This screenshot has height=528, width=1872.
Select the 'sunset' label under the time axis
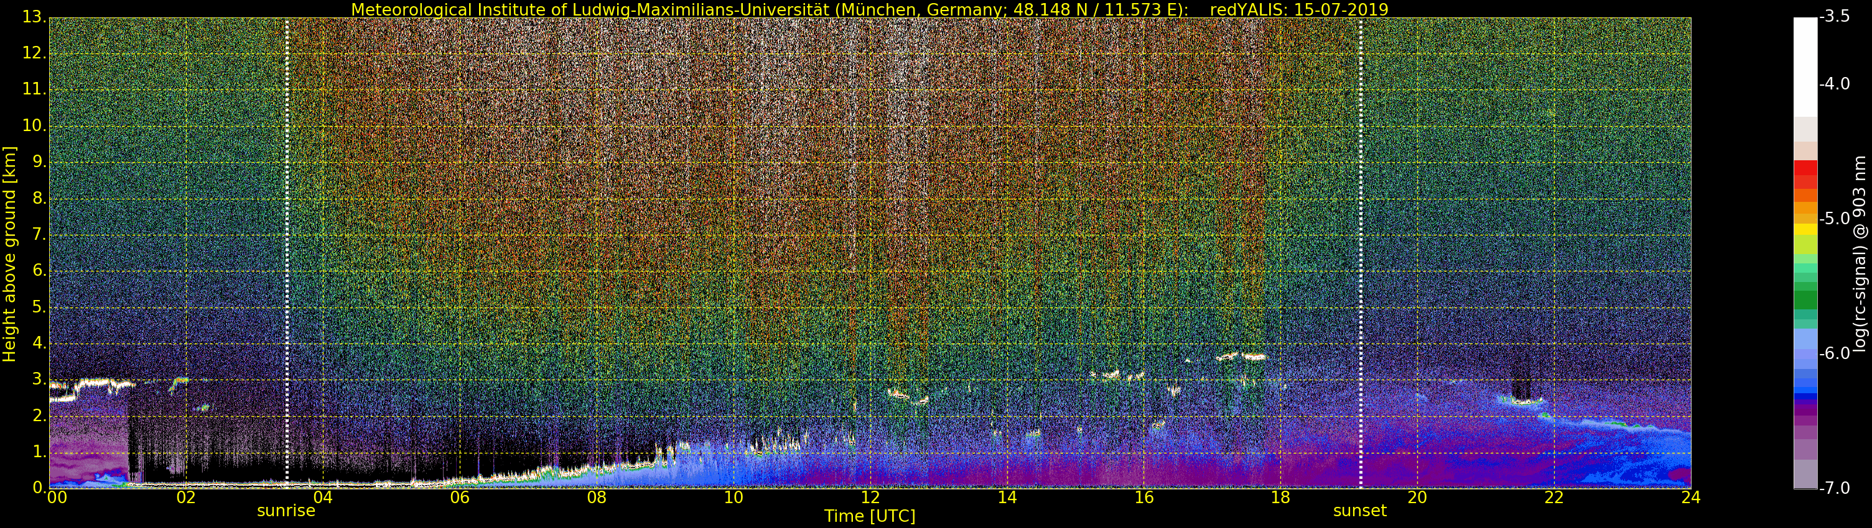1359,511
